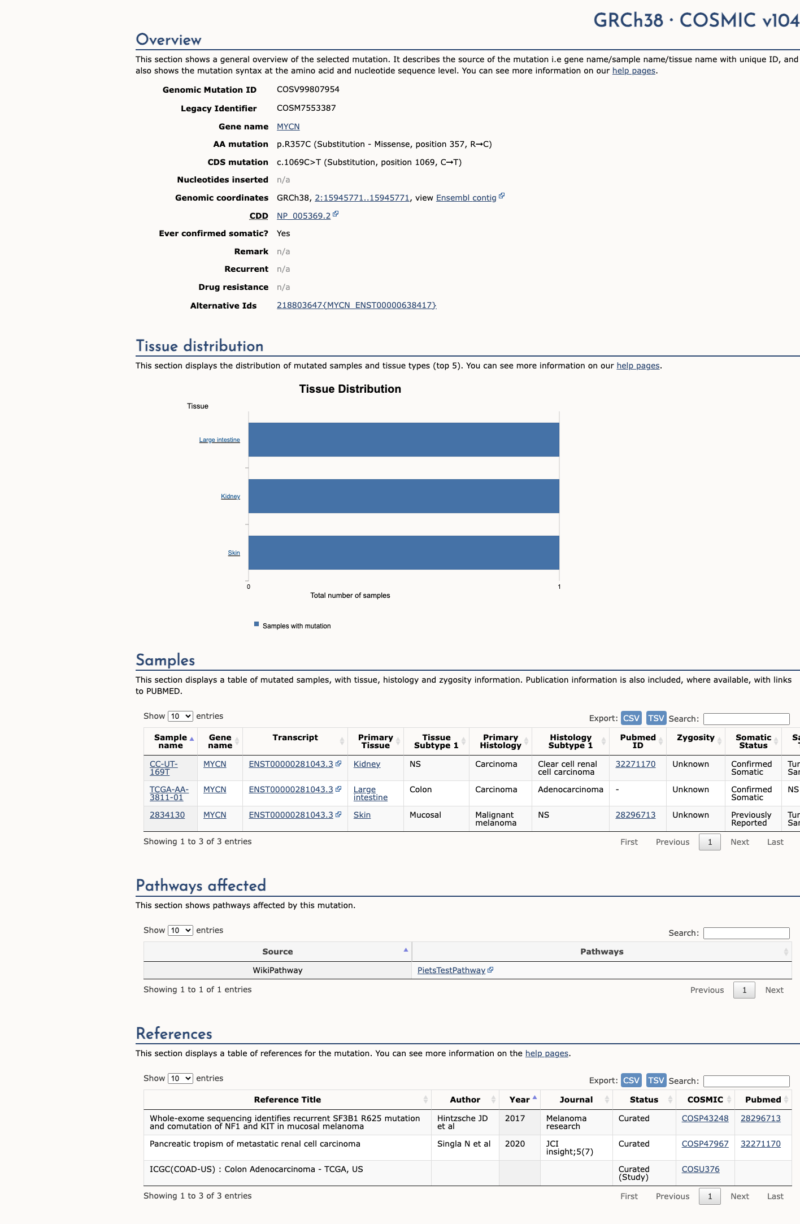
Task: Click sort arrow on Samples Gene name column
Action: tap(237, 741)
